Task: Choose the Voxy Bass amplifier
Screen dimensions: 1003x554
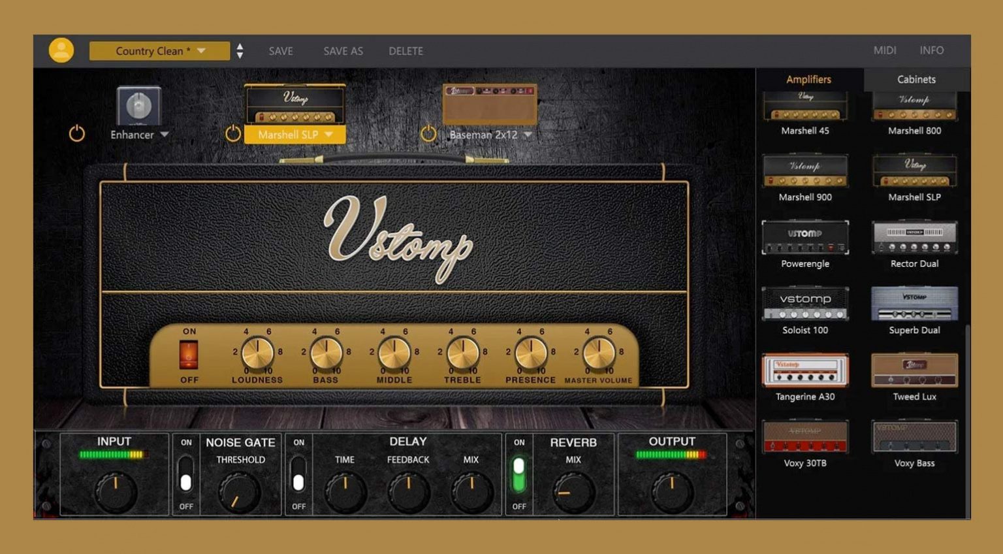Action: (914, 436)
